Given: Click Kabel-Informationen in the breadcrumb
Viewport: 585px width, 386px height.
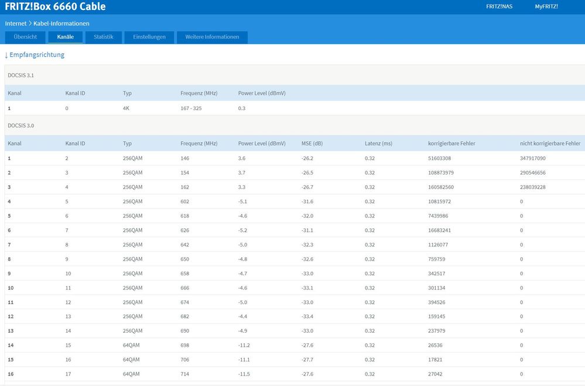Looking at the screenshot, I should click(61, 23).
